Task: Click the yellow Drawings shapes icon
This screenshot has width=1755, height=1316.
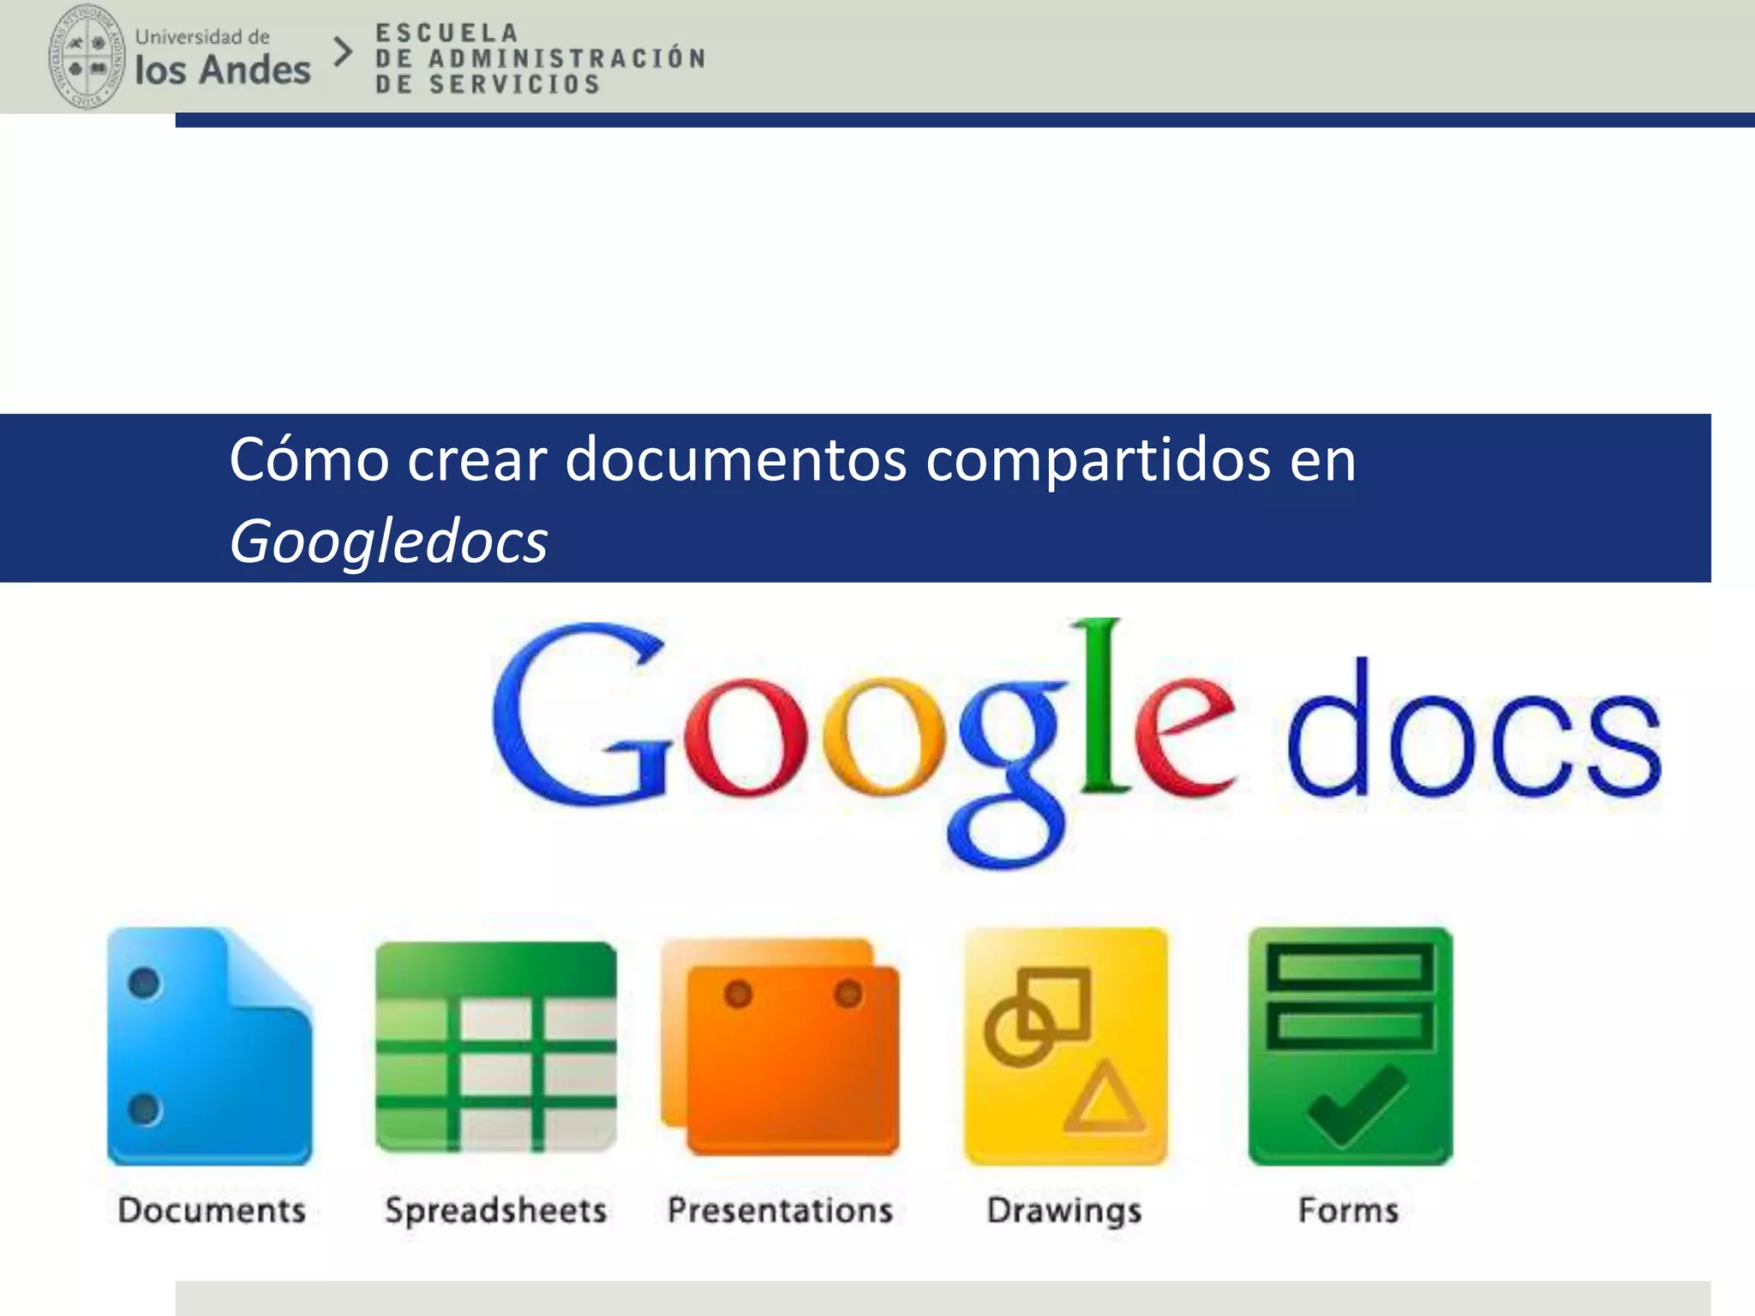Action: pos(1066,1046)
